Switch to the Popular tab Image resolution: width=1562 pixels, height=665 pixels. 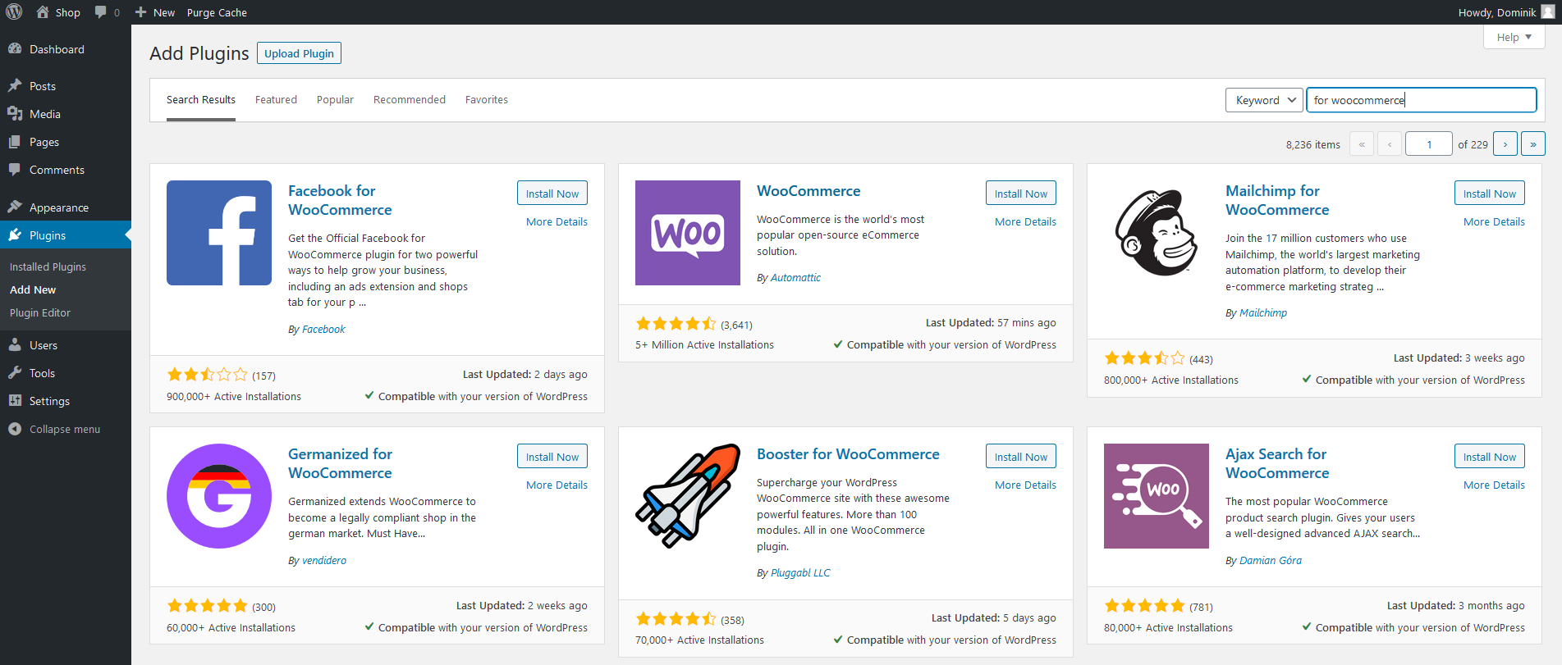335,100
